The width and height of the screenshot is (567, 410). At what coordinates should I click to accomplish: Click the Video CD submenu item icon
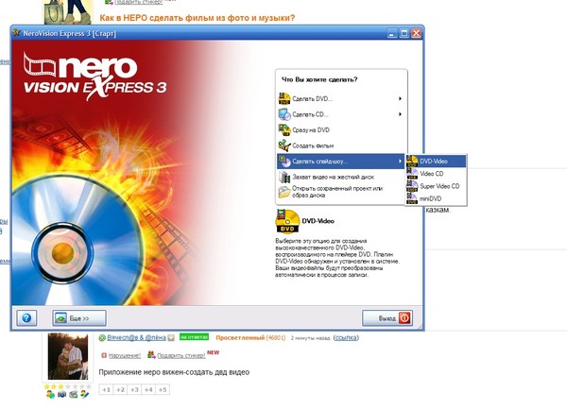click(x=412, y=174)
